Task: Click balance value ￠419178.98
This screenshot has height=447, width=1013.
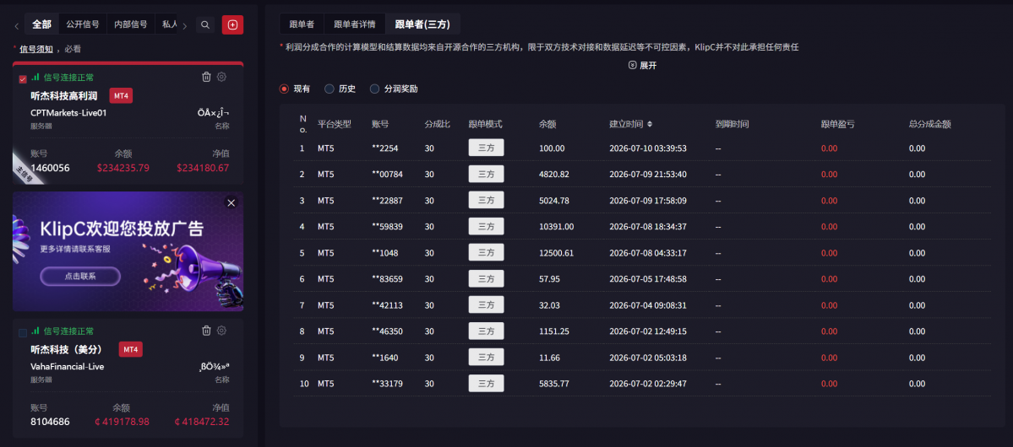Action: coord(123,421)
